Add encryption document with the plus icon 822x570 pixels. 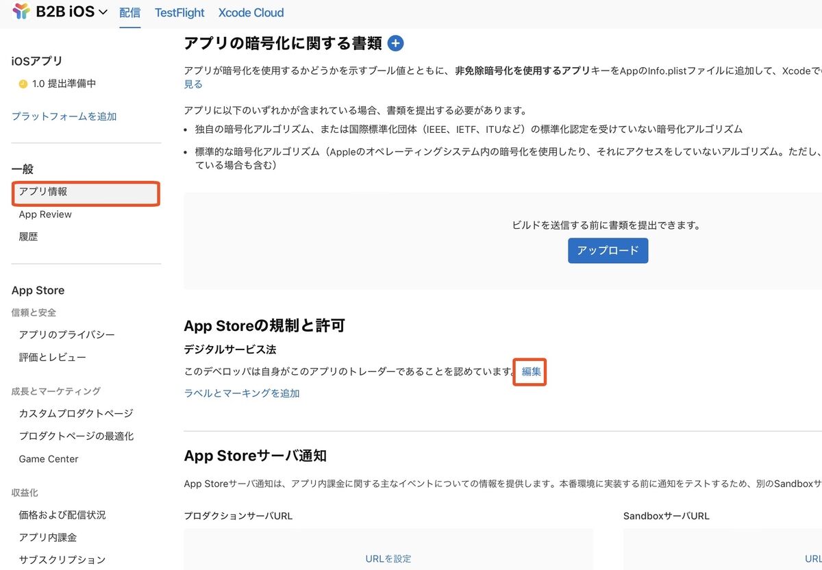tap(395, 43)
